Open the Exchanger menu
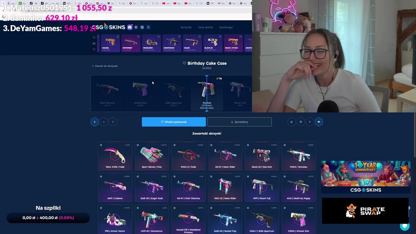Viewport: 416px width, 234px height. coord(226,27)
